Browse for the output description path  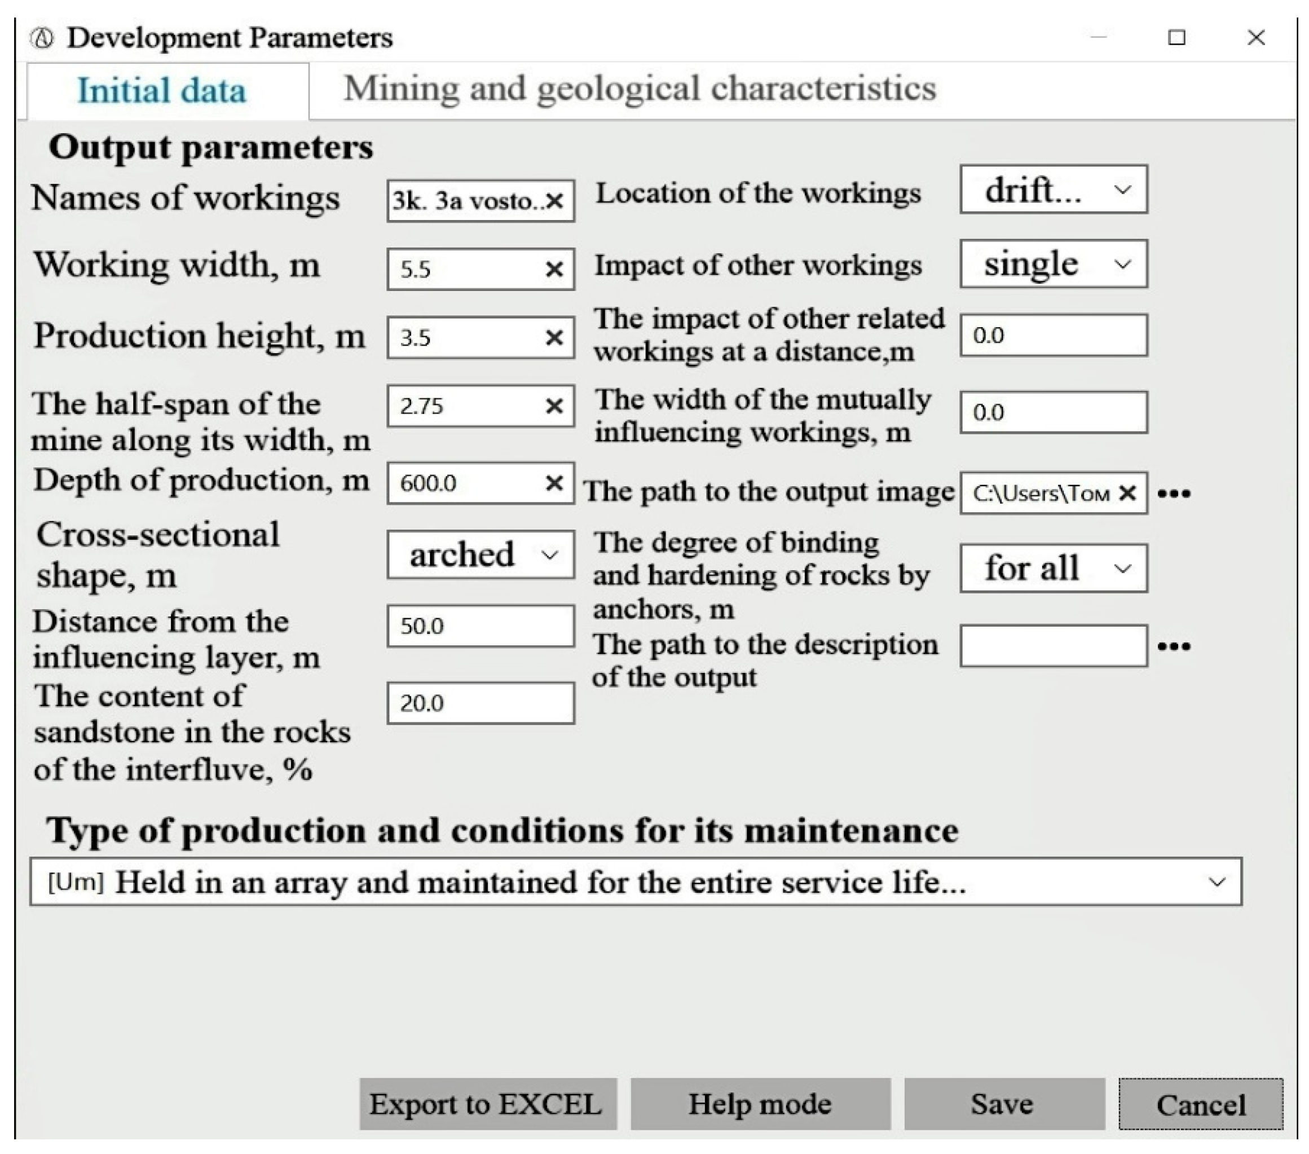[1175, 646]
